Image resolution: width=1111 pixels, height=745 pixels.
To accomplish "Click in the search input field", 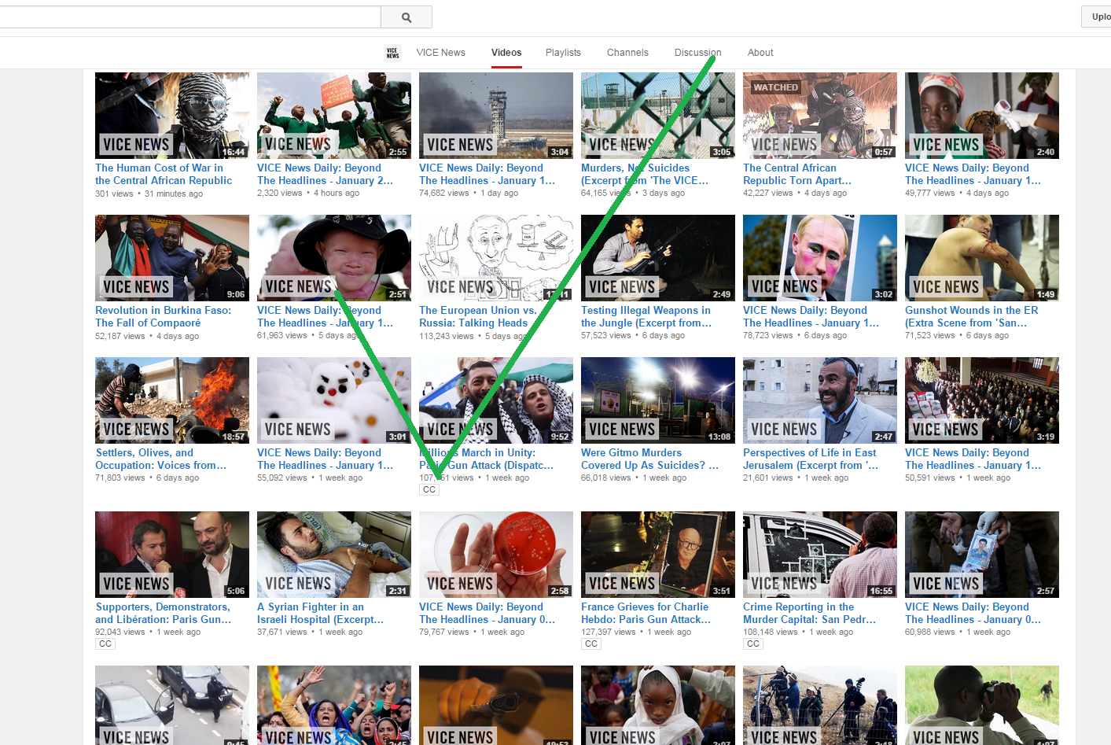I will click(189, 17).
